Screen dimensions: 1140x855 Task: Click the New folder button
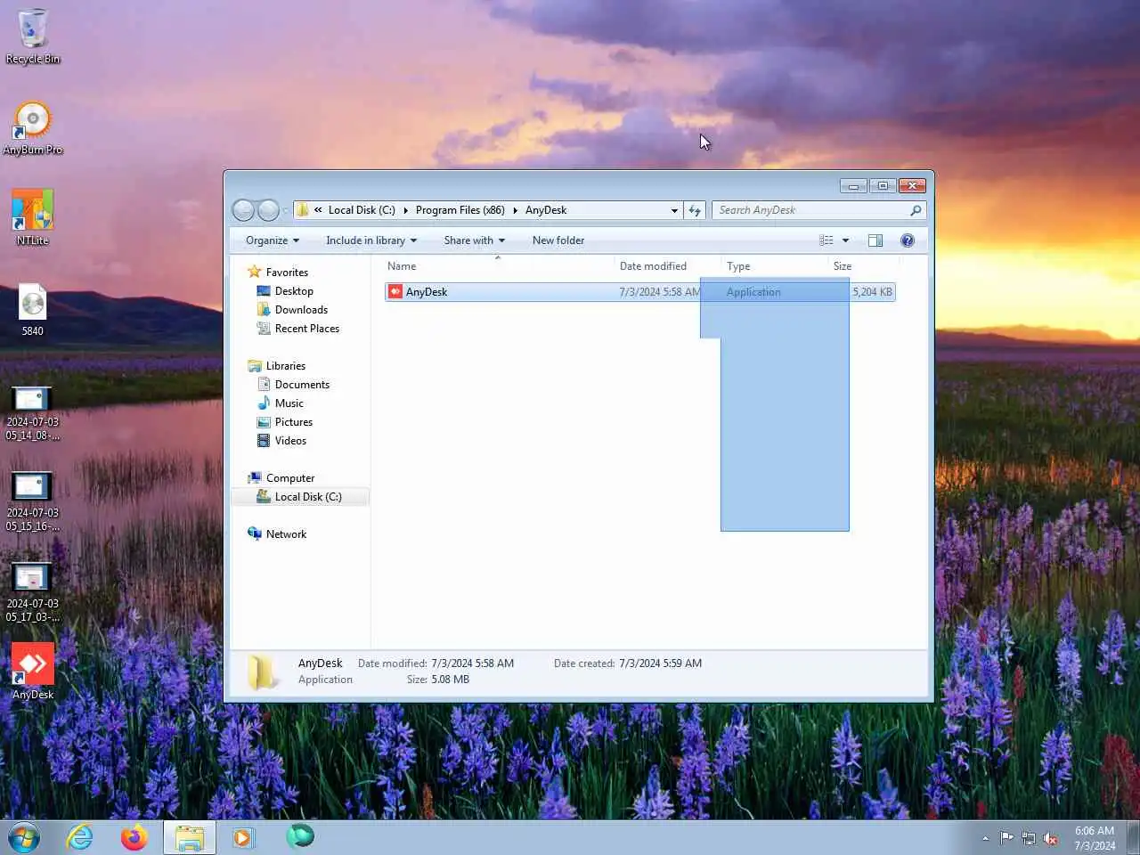click(x=558, y=240)
